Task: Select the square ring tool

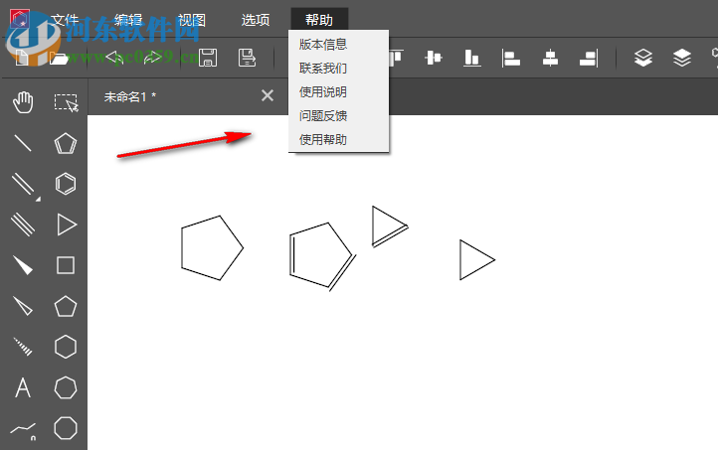Action: coord(66,265)
